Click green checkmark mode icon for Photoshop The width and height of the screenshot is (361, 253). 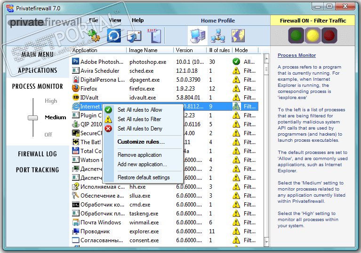point(236,61)
